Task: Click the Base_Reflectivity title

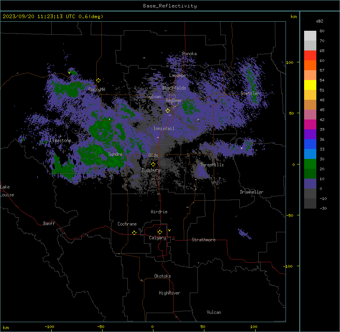Action: pos(170,6)
